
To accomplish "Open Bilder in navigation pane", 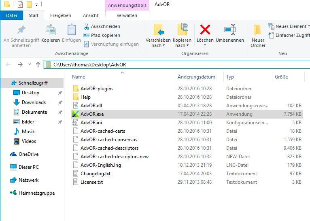I will click(28, 121).
